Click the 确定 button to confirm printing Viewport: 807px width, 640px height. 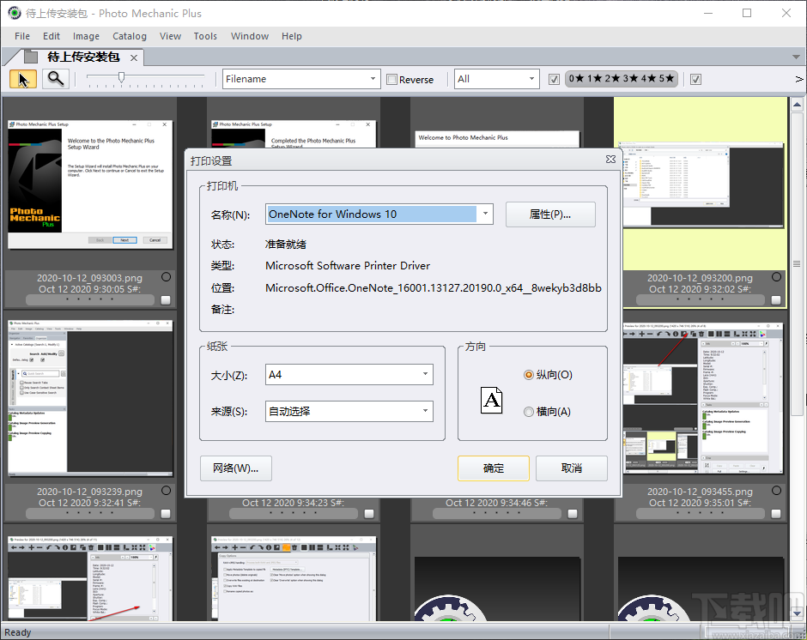tap(493, 468)
